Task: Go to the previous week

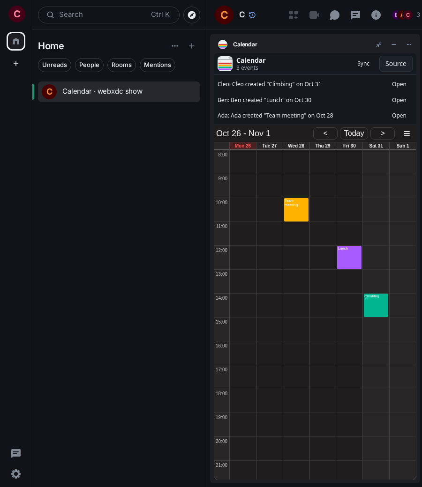Action: [x=325, y=133]
